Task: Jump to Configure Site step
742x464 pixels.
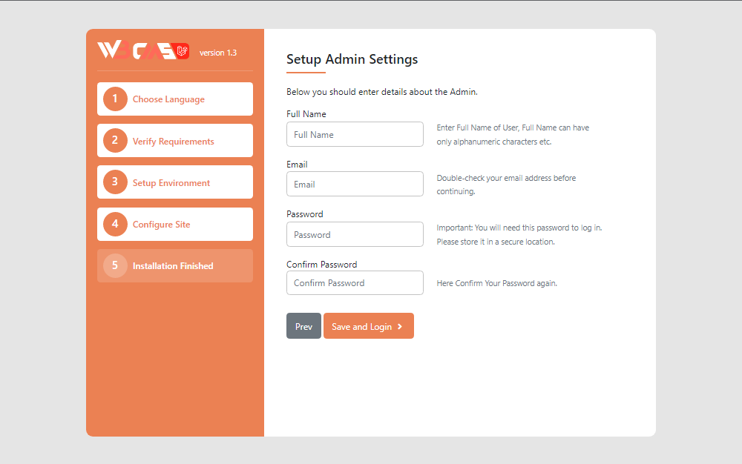Action: (x=161, y=224)
